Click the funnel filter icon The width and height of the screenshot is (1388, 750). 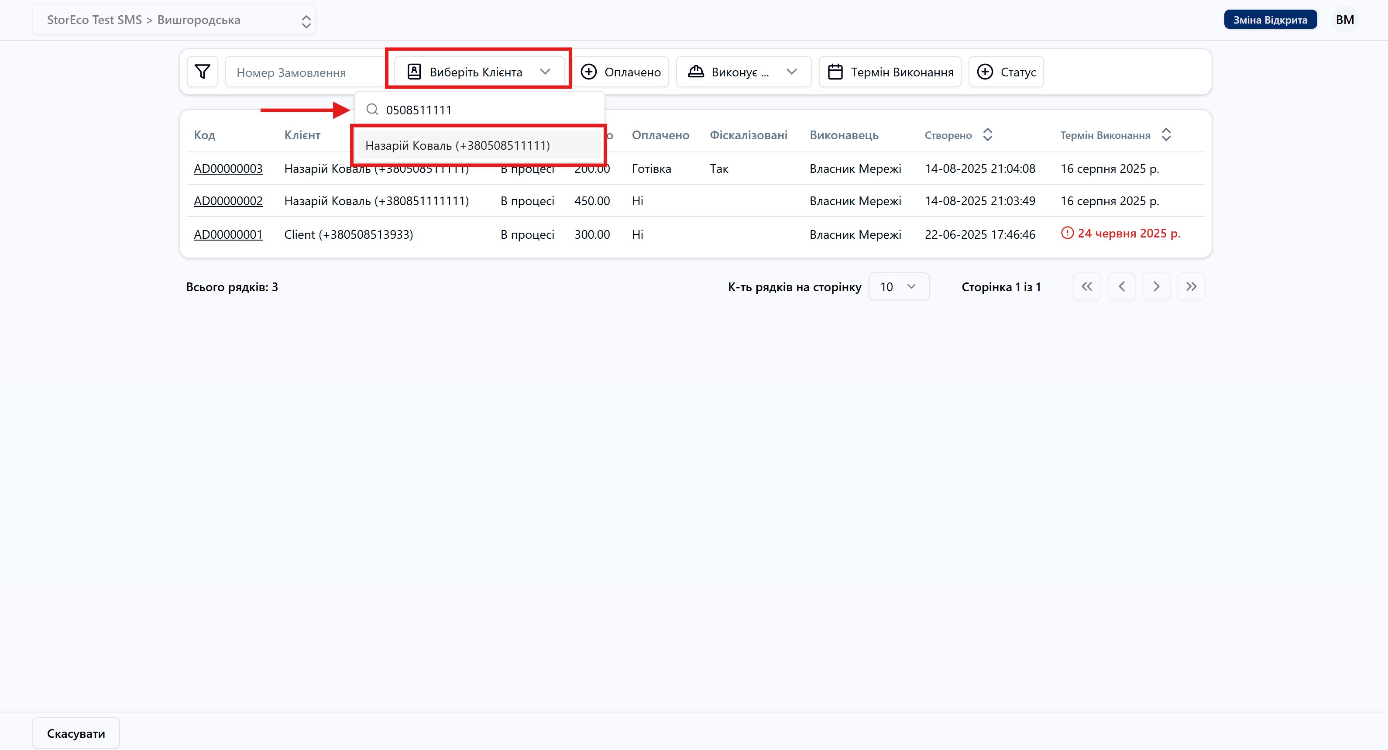tap(202, 72)
